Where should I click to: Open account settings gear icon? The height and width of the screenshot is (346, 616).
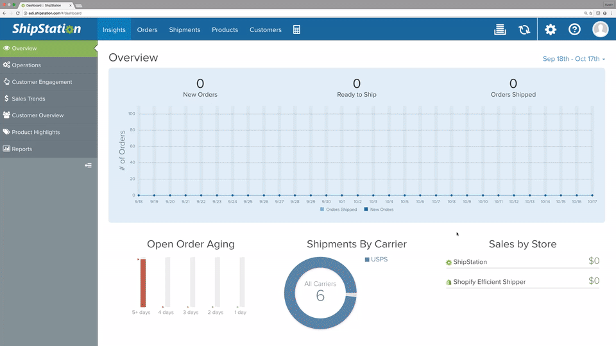[551, 29]
